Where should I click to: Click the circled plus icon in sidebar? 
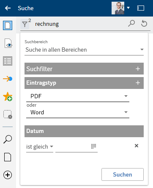(8, 175)
